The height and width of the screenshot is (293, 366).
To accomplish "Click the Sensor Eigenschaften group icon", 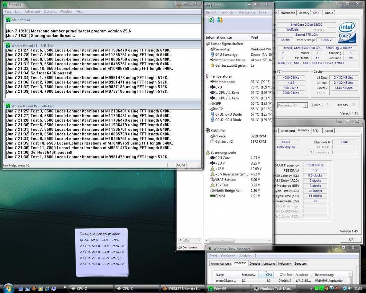I will [x=207, y=44].
